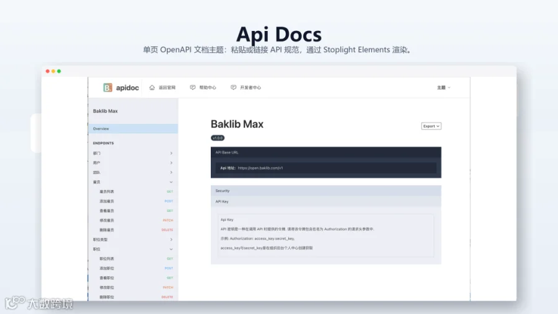Expand the 职位类型 endpoint group chevron

click(171, 240)
